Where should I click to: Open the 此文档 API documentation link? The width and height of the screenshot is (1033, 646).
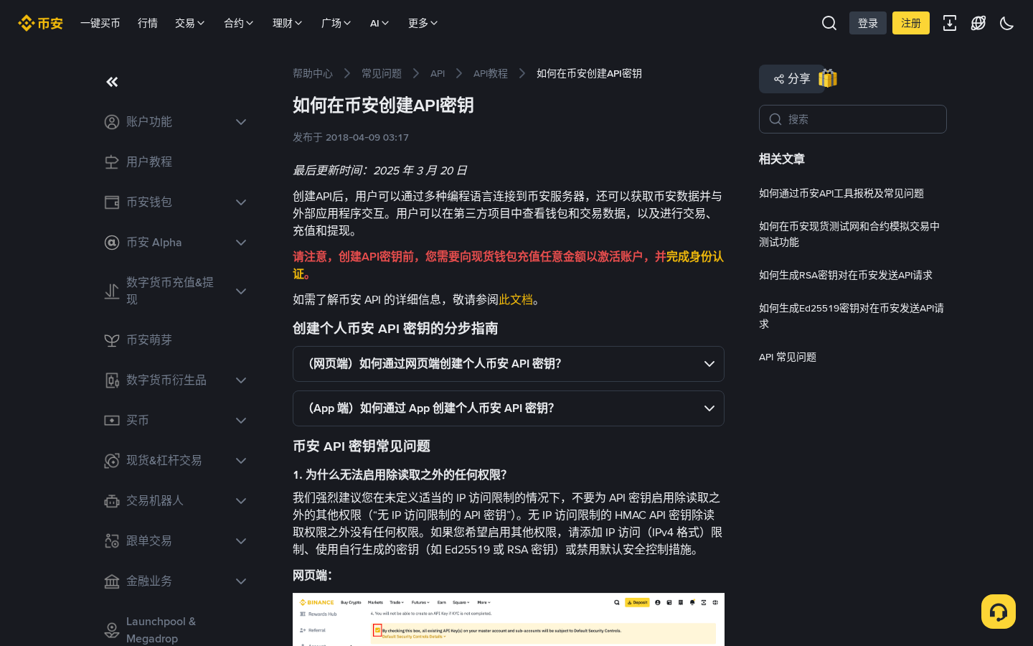pos(516,299)
